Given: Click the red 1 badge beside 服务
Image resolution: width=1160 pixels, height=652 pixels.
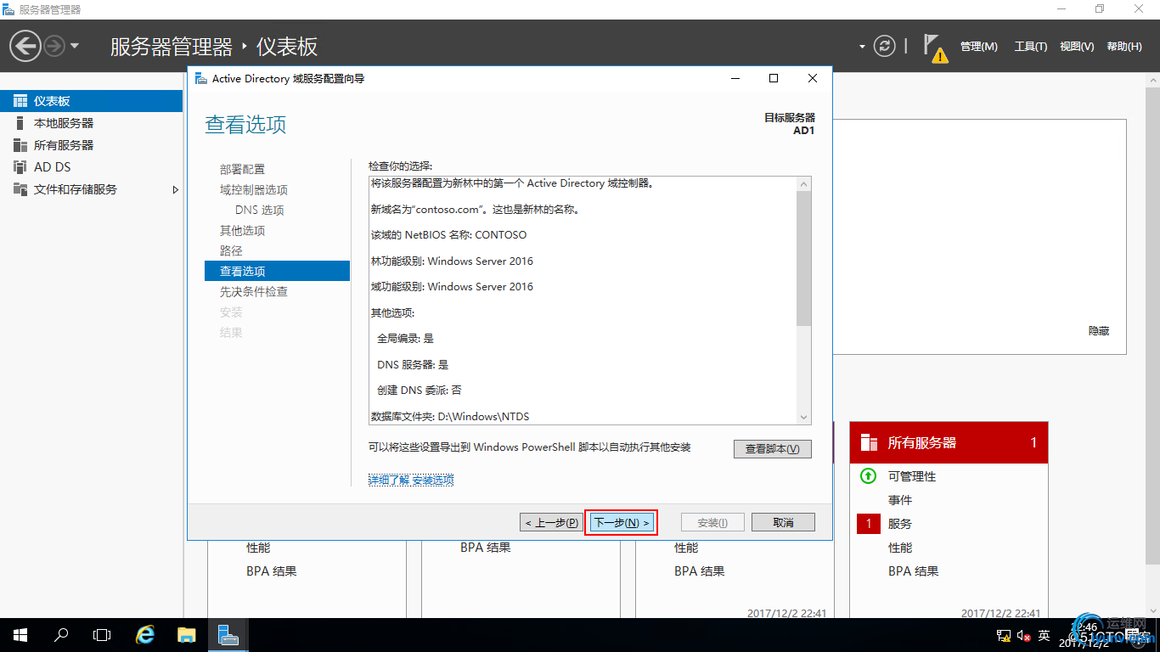Looking at the screenshot, I should tap(869, 524).
